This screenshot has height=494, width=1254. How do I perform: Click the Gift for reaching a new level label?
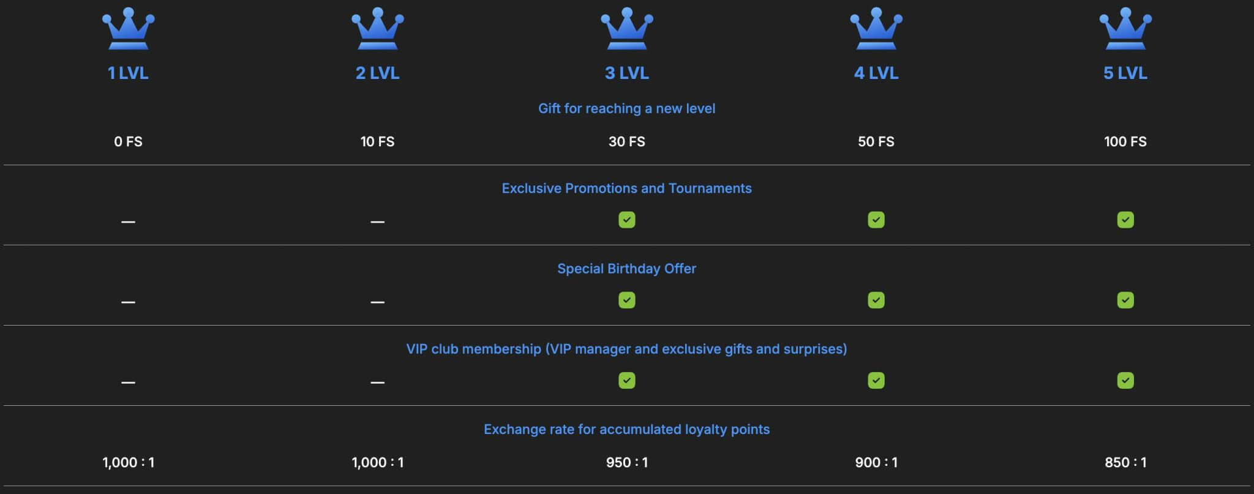[626, 108]
